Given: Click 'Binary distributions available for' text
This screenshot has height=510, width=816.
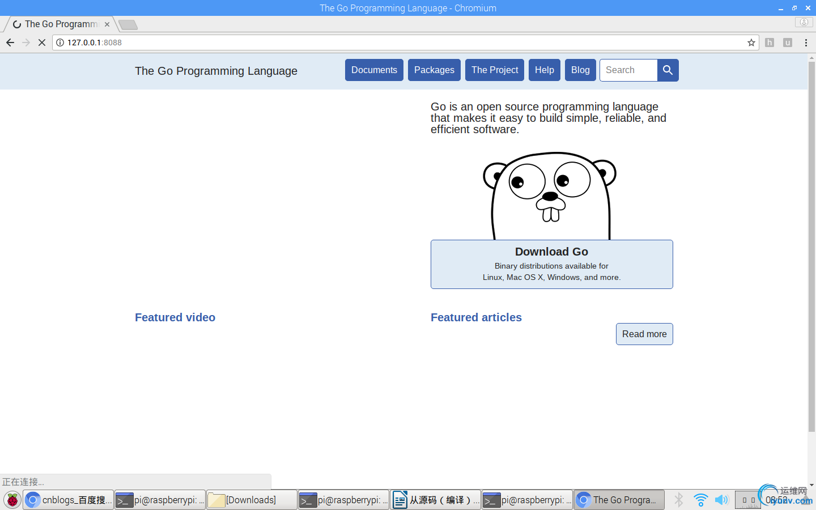Looking at the screenshot, I should 551,266.
